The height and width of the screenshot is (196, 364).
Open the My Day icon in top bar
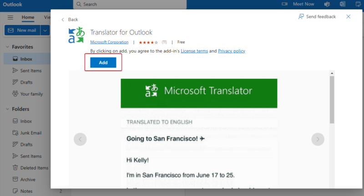coord(358,4)
